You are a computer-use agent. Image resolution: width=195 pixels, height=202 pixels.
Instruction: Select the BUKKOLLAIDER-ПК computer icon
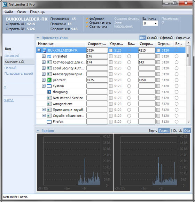pos(45,50)
